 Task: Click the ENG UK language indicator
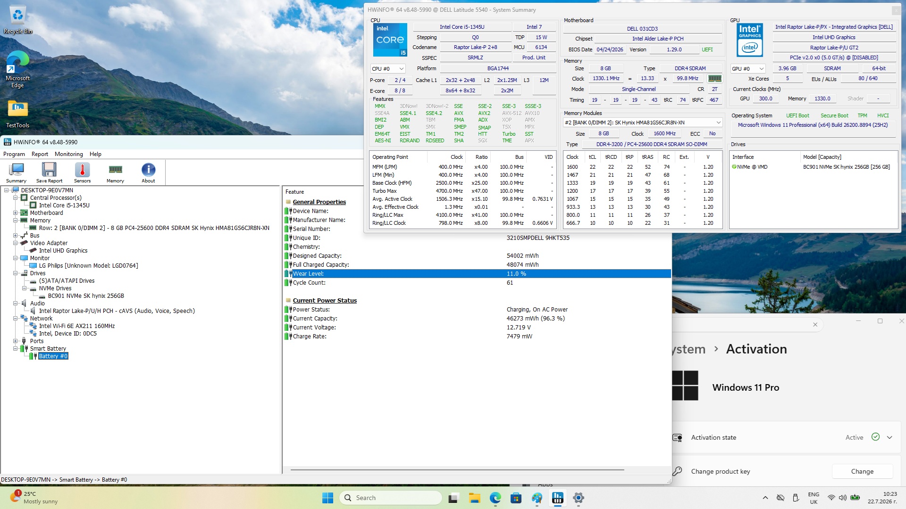click(814, 498)
